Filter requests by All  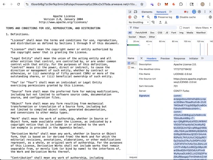click(x=130, y=33)
